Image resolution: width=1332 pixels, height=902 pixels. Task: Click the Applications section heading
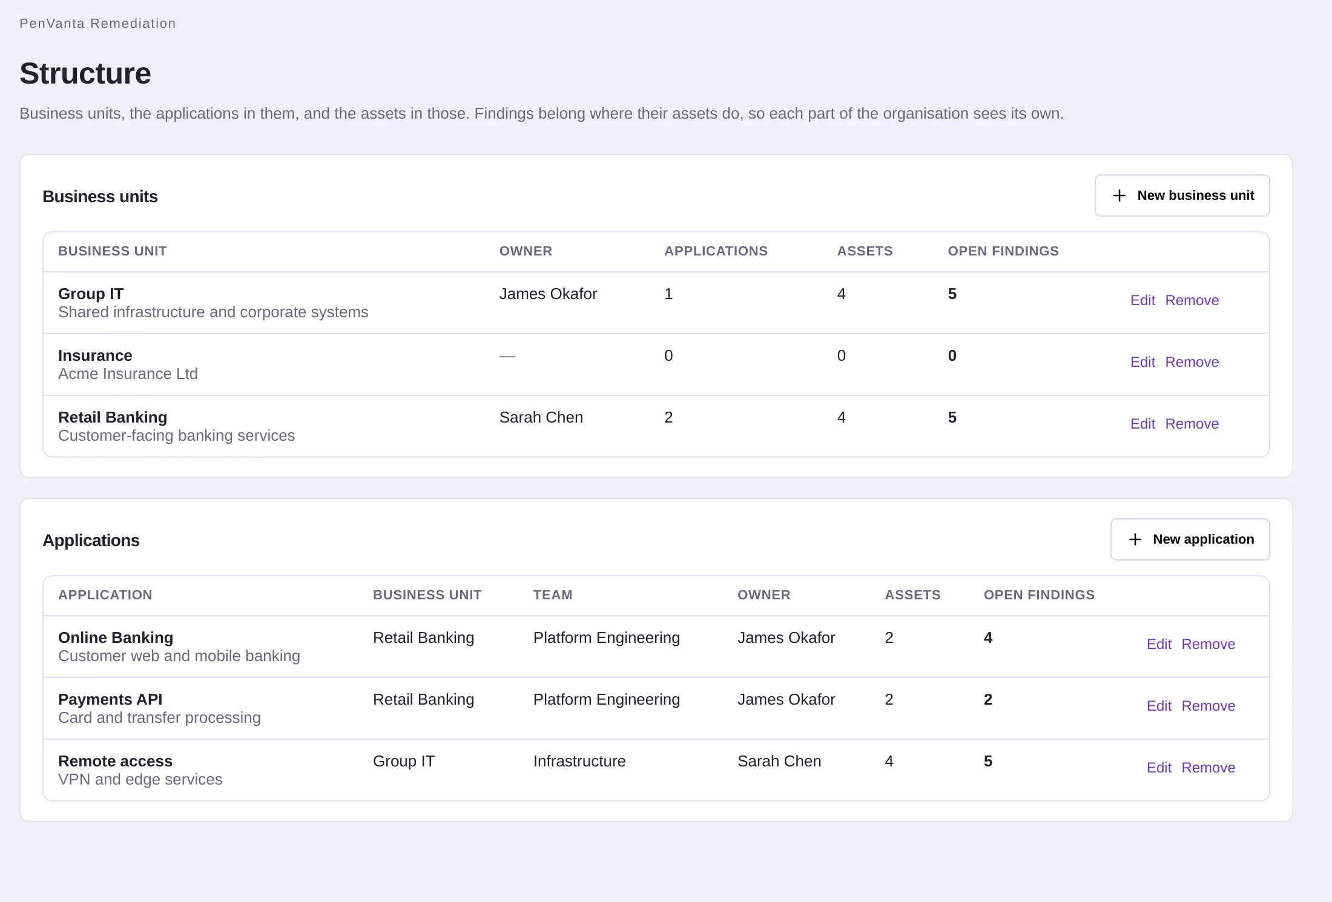coord(91,541)
